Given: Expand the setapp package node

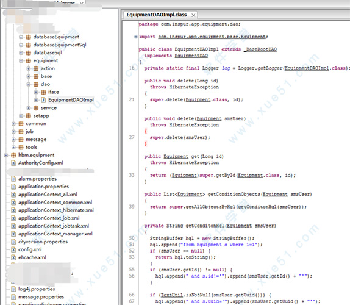Looking at the screenshot, I should (x=21, y=116).
